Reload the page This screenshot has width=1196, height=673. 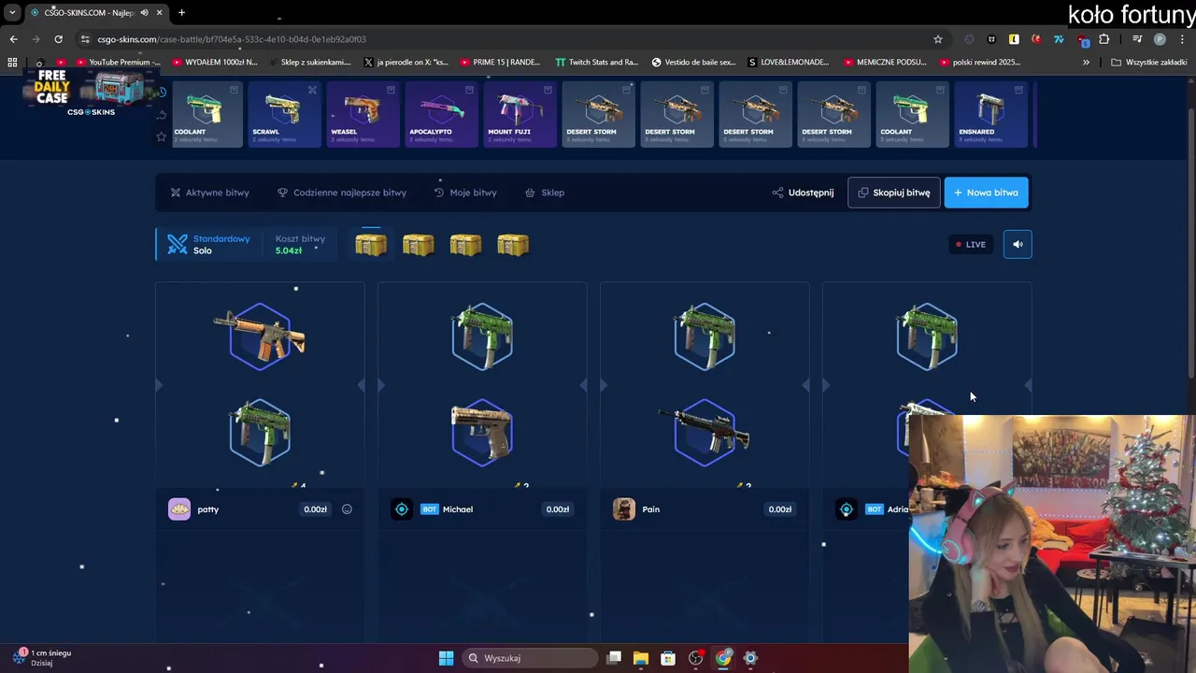coord(58,39)
